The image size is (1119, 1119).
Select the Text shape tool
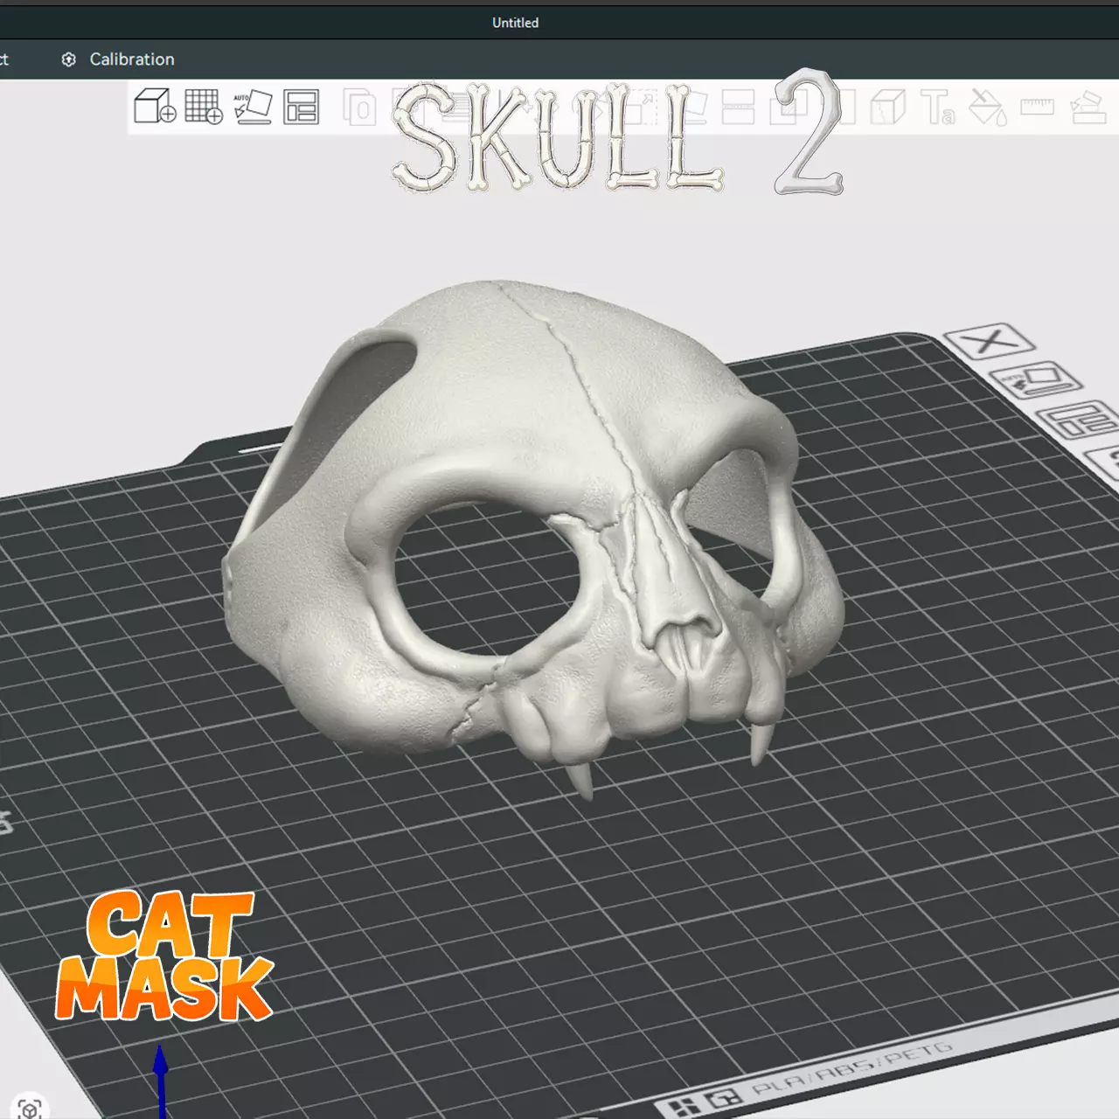point(938,108)
